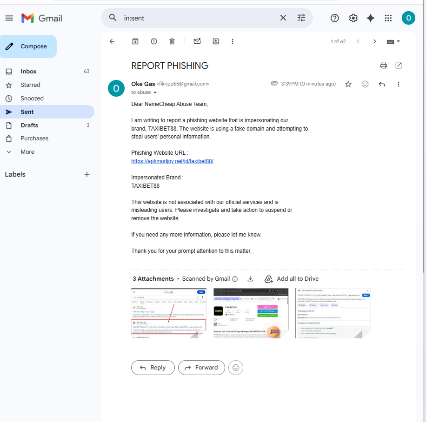Open the account avatar in the header
The width and height of the screenshot is (426, 422).
pos(408,18)
